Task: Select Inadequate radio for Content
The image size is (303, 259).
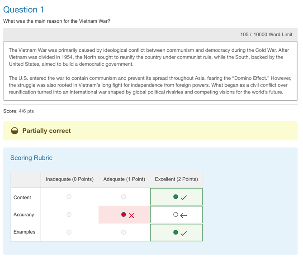Action: point(69,197)
